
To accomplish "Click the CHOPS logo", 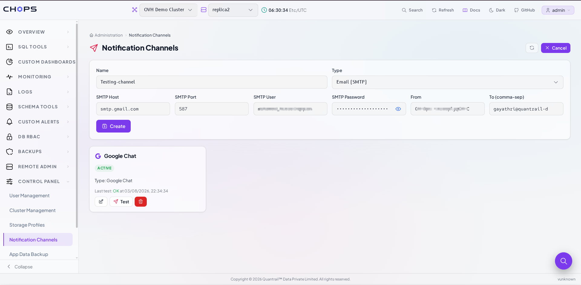I will pos(20,9).
